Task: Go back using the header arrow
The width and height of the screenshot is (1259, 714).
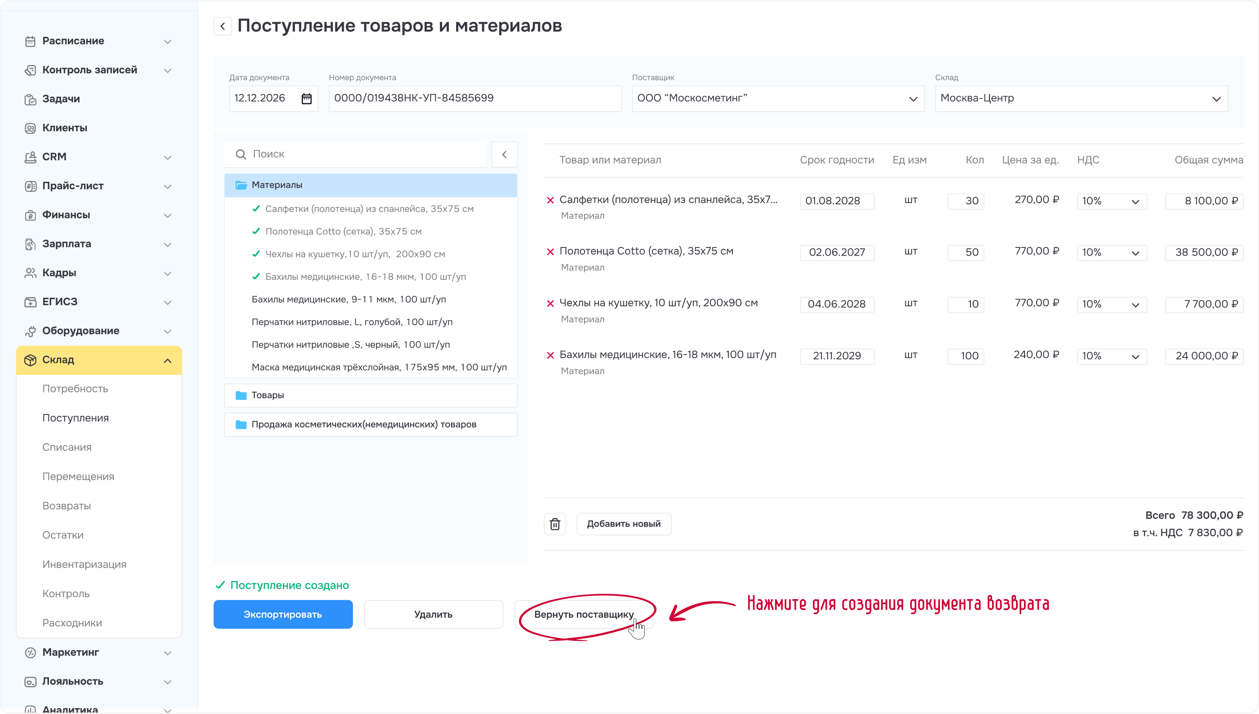Action: [223, 26]
